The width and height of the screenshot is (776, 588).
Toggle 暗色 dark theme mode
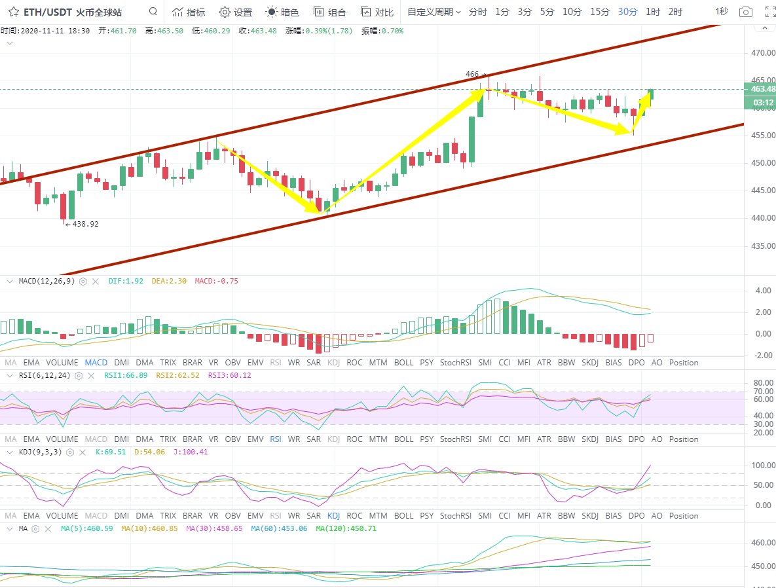(283, 12)
